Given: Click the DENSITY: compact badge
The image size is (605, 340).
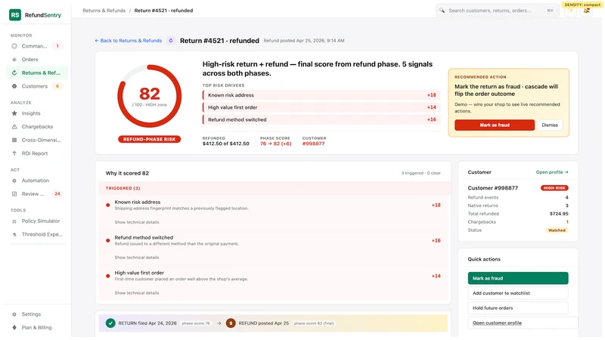Looking at the screenshot, I should [x=582, y=5].
